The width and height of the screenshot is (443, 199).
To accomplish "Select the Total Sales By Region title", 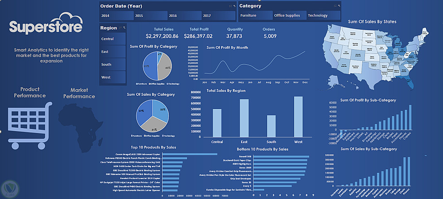I will [x=226, y=91].
